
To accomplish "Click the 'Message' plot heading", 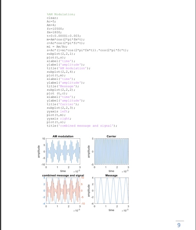I will pyautogui.click(x=111, y=175).
